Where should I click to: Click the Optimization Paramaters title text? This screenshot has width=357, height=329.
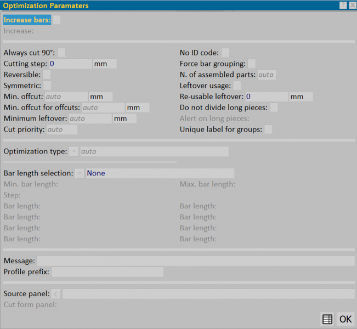[x=46, y=5]
